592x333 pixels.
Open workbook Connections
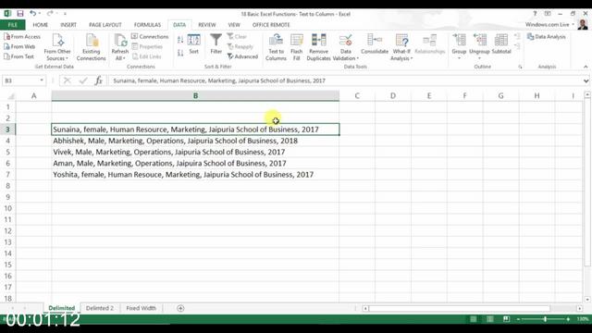(x=150, y=37)
